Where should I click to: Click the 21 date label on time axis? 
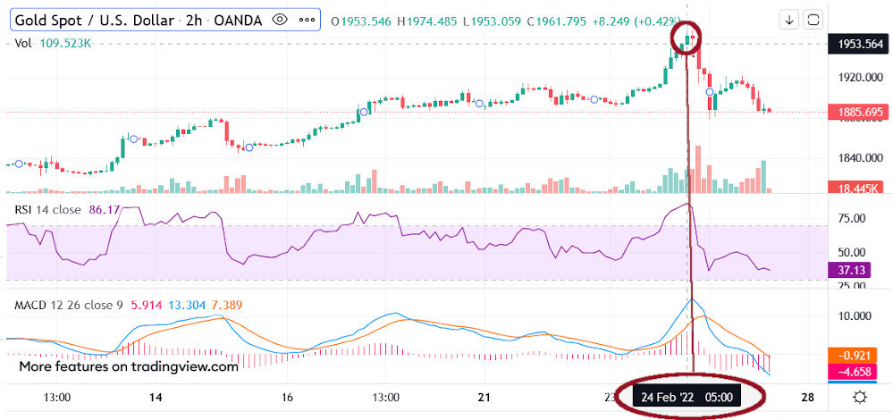(x=484, y=397)
